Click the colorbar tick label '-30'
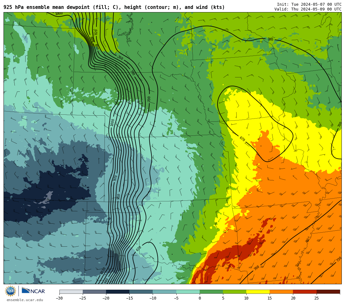This screenshot has width=345, height=304. tap(59, 298)
